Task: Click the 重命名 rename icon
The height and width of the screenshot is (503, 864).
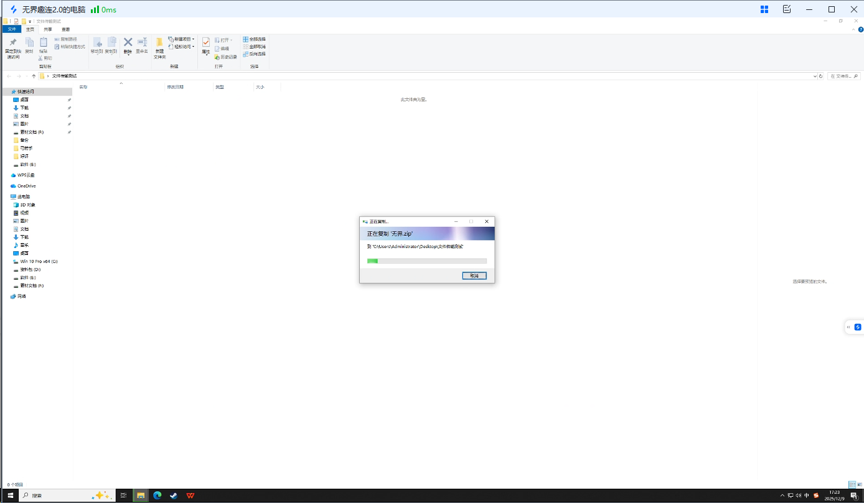Action: coord(142,42)
